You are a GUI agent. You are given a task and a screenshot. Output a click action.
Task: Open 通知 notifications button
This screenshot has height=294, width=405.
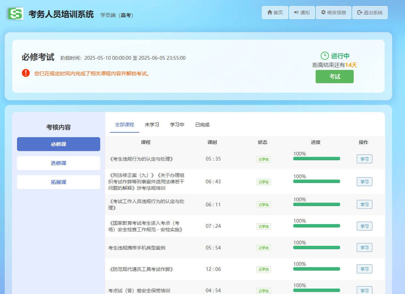[x=302, y=12]
